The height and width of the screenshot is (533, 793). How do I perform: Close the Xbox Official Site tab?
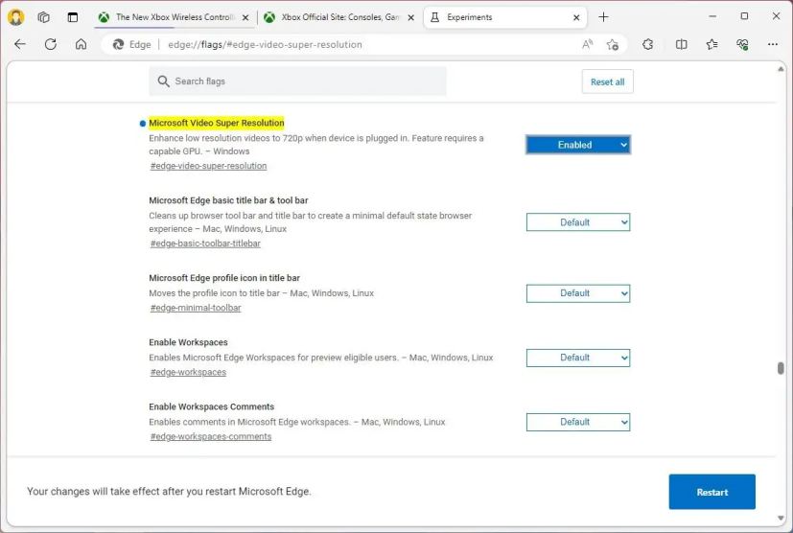click(411, 17)
